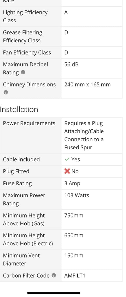Screen dimensions: 126x297
Task: Tap the Grease Filtering Efficiency Class label
Action: 23,37
